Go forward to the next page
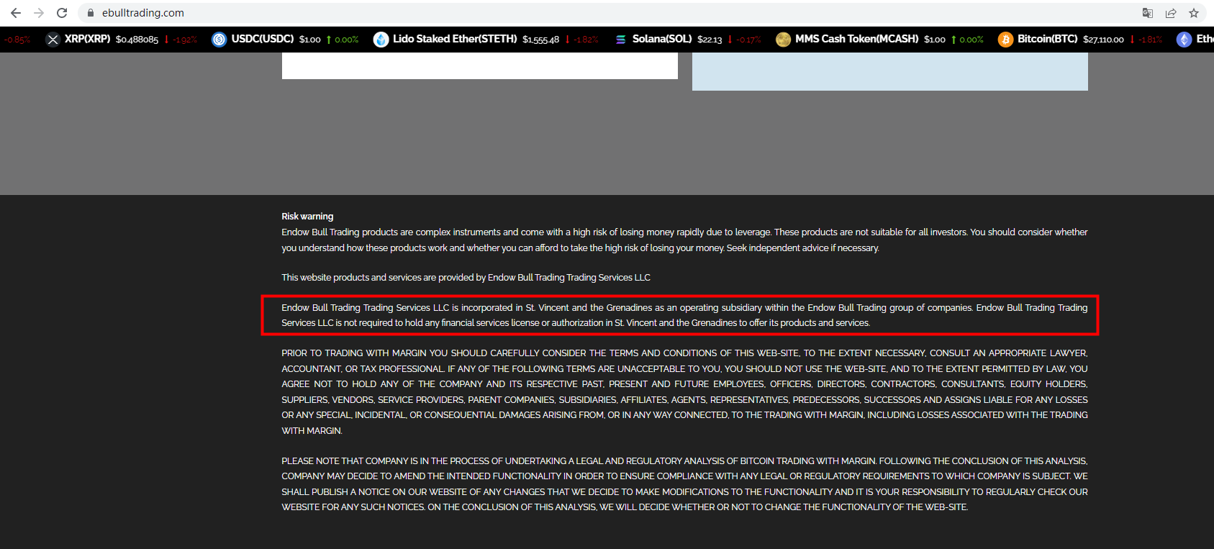This screenshot has height=549, width=1214. (39, 13)
